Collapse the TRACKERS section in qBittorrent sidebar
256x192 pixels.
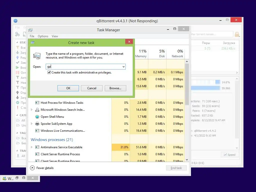pyautogui.click(x=17, y=150)
